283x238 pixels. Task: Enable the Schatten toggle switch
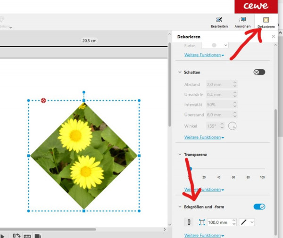pos(259,72)
